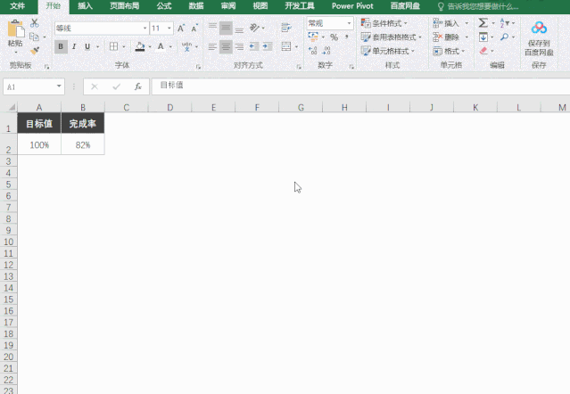Open the 套用表格格式 table styles menu
Screen dimensions: 570x394
pyautogui.click(x=392, y=37)
